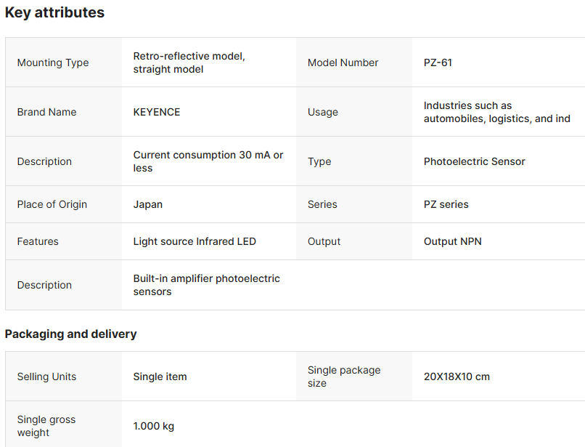Click the Usage label cell
The width and height of the screenshot is (585, 447).
(323, 112)
